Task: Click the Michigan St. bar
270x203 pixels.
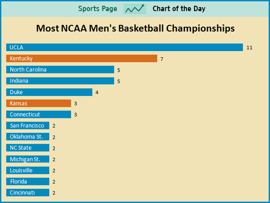Action: click(x=28, y=159)
